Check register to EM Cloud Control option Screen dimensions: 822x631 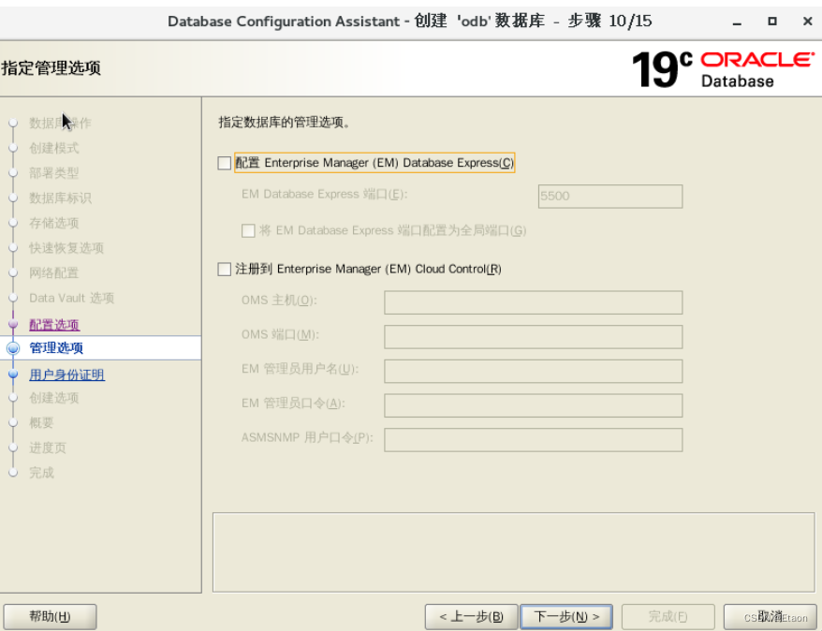pyautogui.click(x=225, y=270)
